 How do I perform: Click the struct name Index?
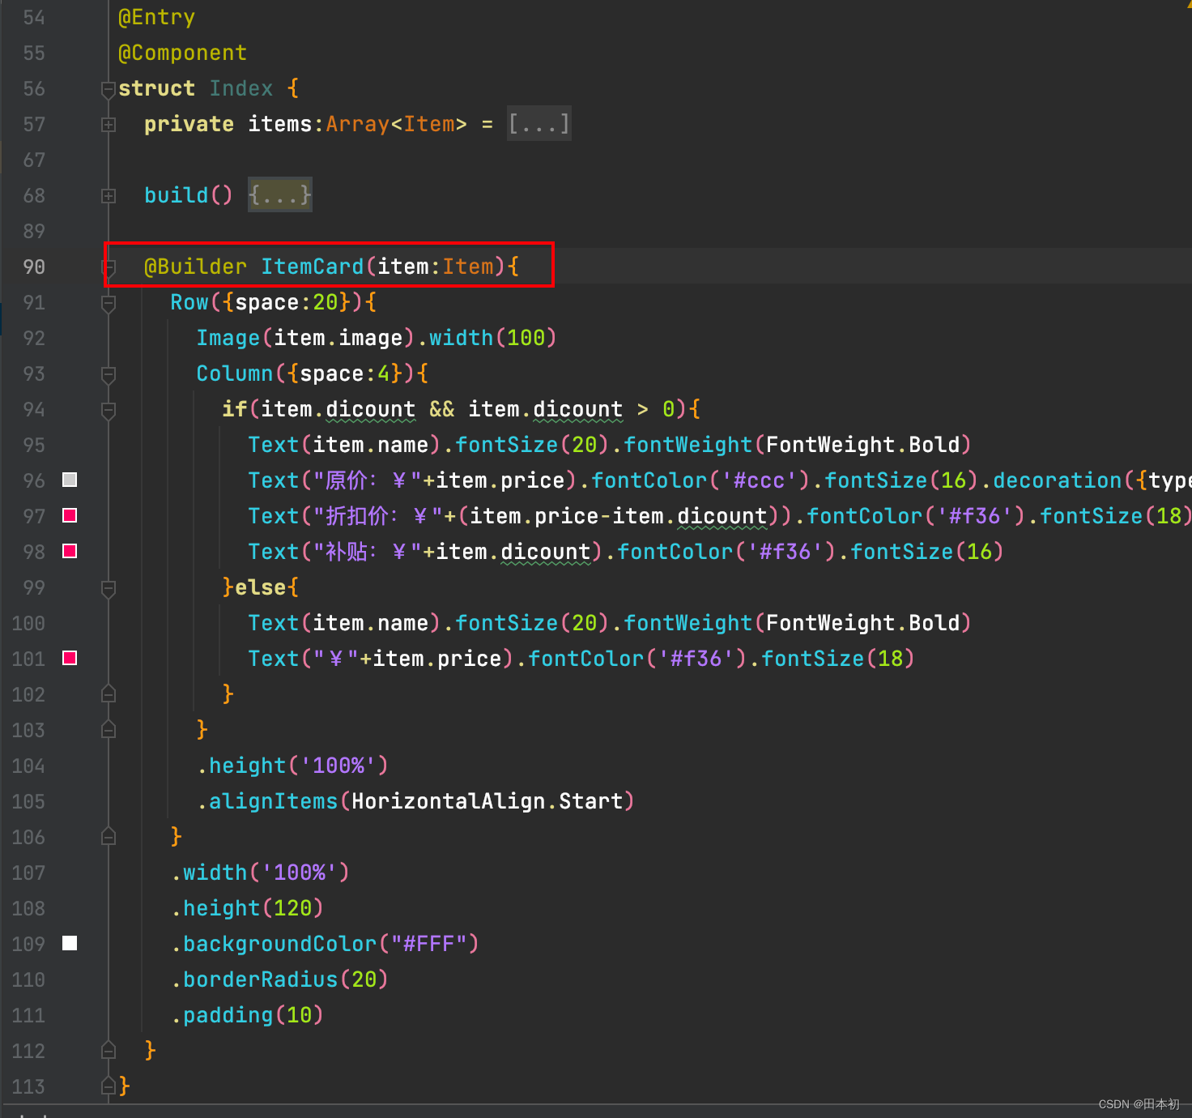[x=241, y=88]
